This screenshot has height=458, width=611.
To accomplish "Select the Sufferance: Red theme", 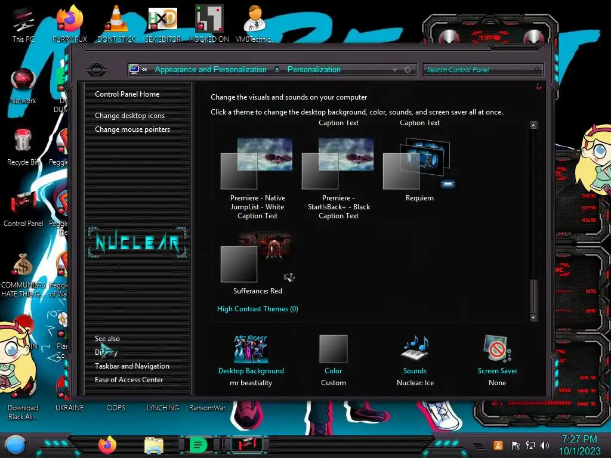I will pos(257,263).
